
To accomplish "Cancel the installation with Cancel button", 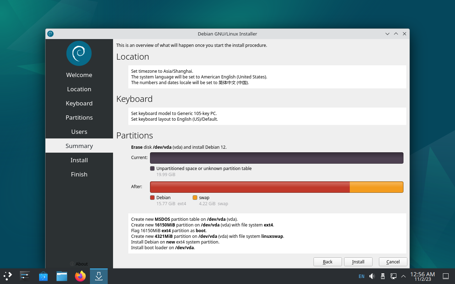I will [393, 262].
